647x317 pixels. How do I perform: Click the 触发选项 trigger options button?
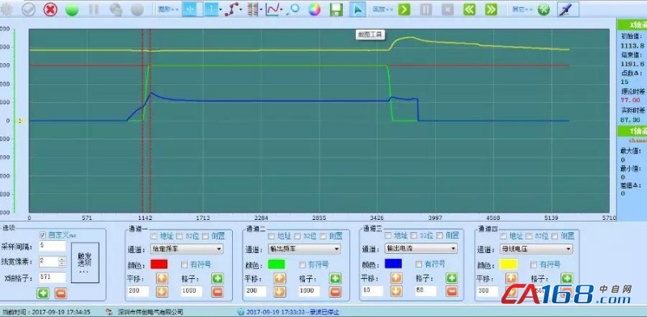[x=85, y=263]
